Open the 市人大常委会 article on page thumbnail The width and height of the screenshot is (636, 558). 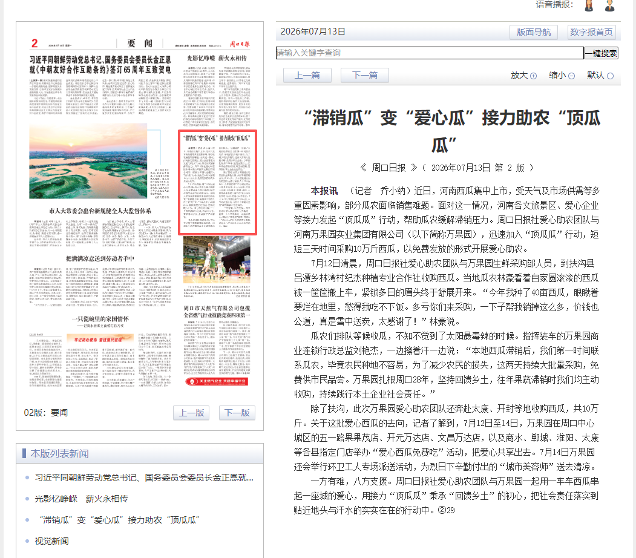coord(100,211)
